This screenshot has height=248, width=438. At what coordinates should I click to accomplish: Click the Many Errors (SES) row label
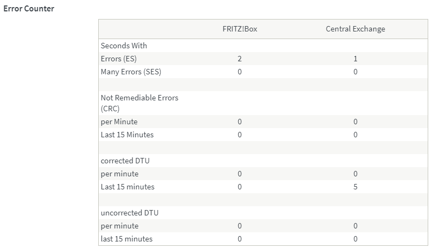[131, 72]
